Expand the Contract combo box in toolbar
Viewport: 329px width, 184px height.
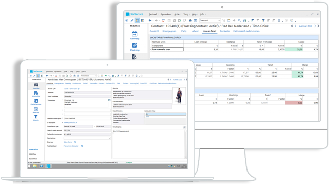click(x=219, y=20)
